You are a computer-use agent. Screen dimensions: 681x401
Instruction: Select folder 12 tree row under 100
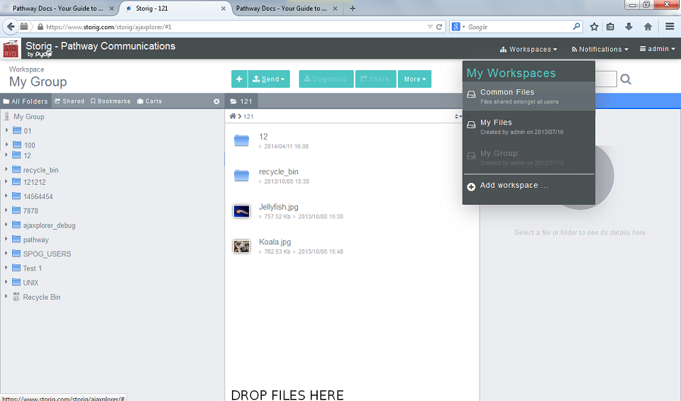tap(27, 155)
